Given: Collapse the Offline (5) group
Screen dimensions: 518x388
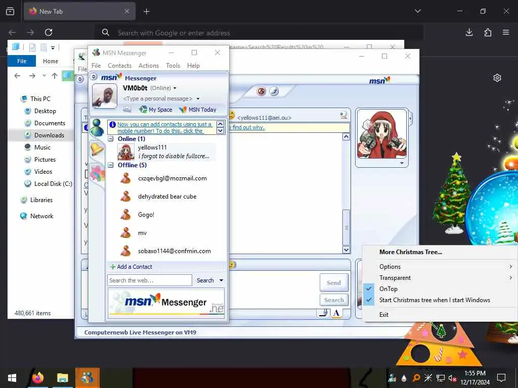Looking at the screenshot, I should click(x=111, y=165).
